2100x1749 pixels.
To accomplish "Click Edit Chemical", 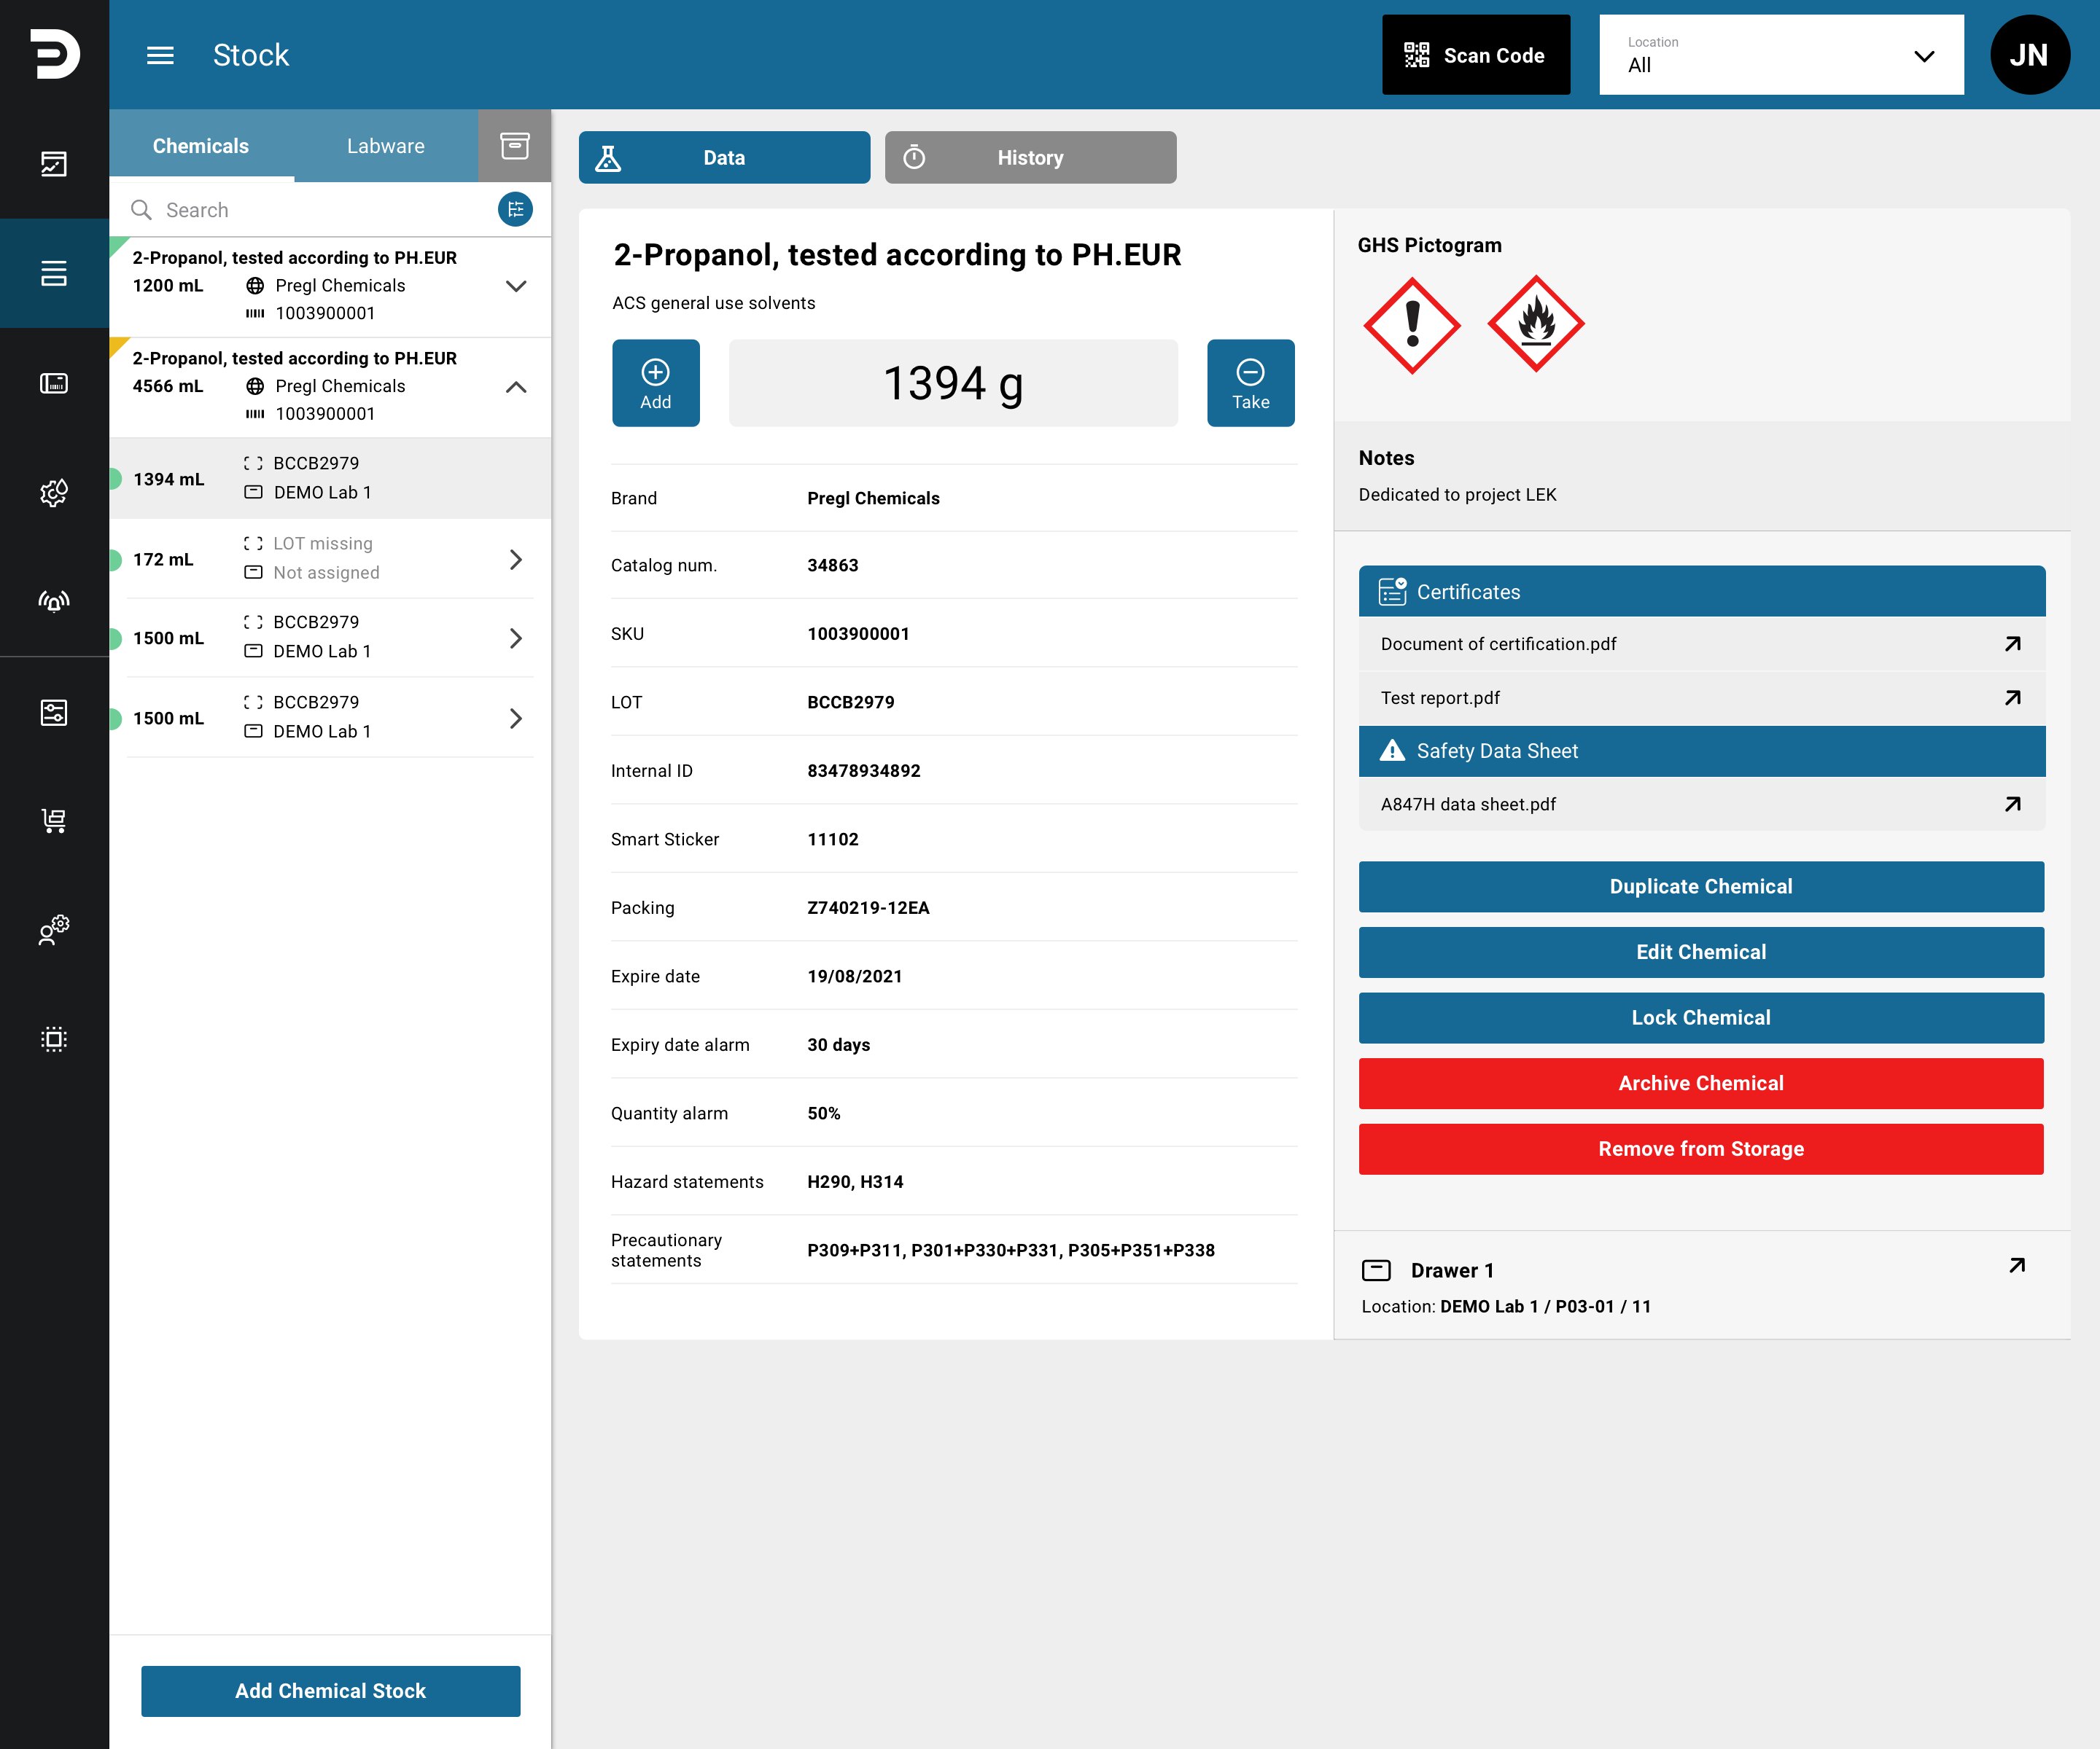I will (1701, 952).
